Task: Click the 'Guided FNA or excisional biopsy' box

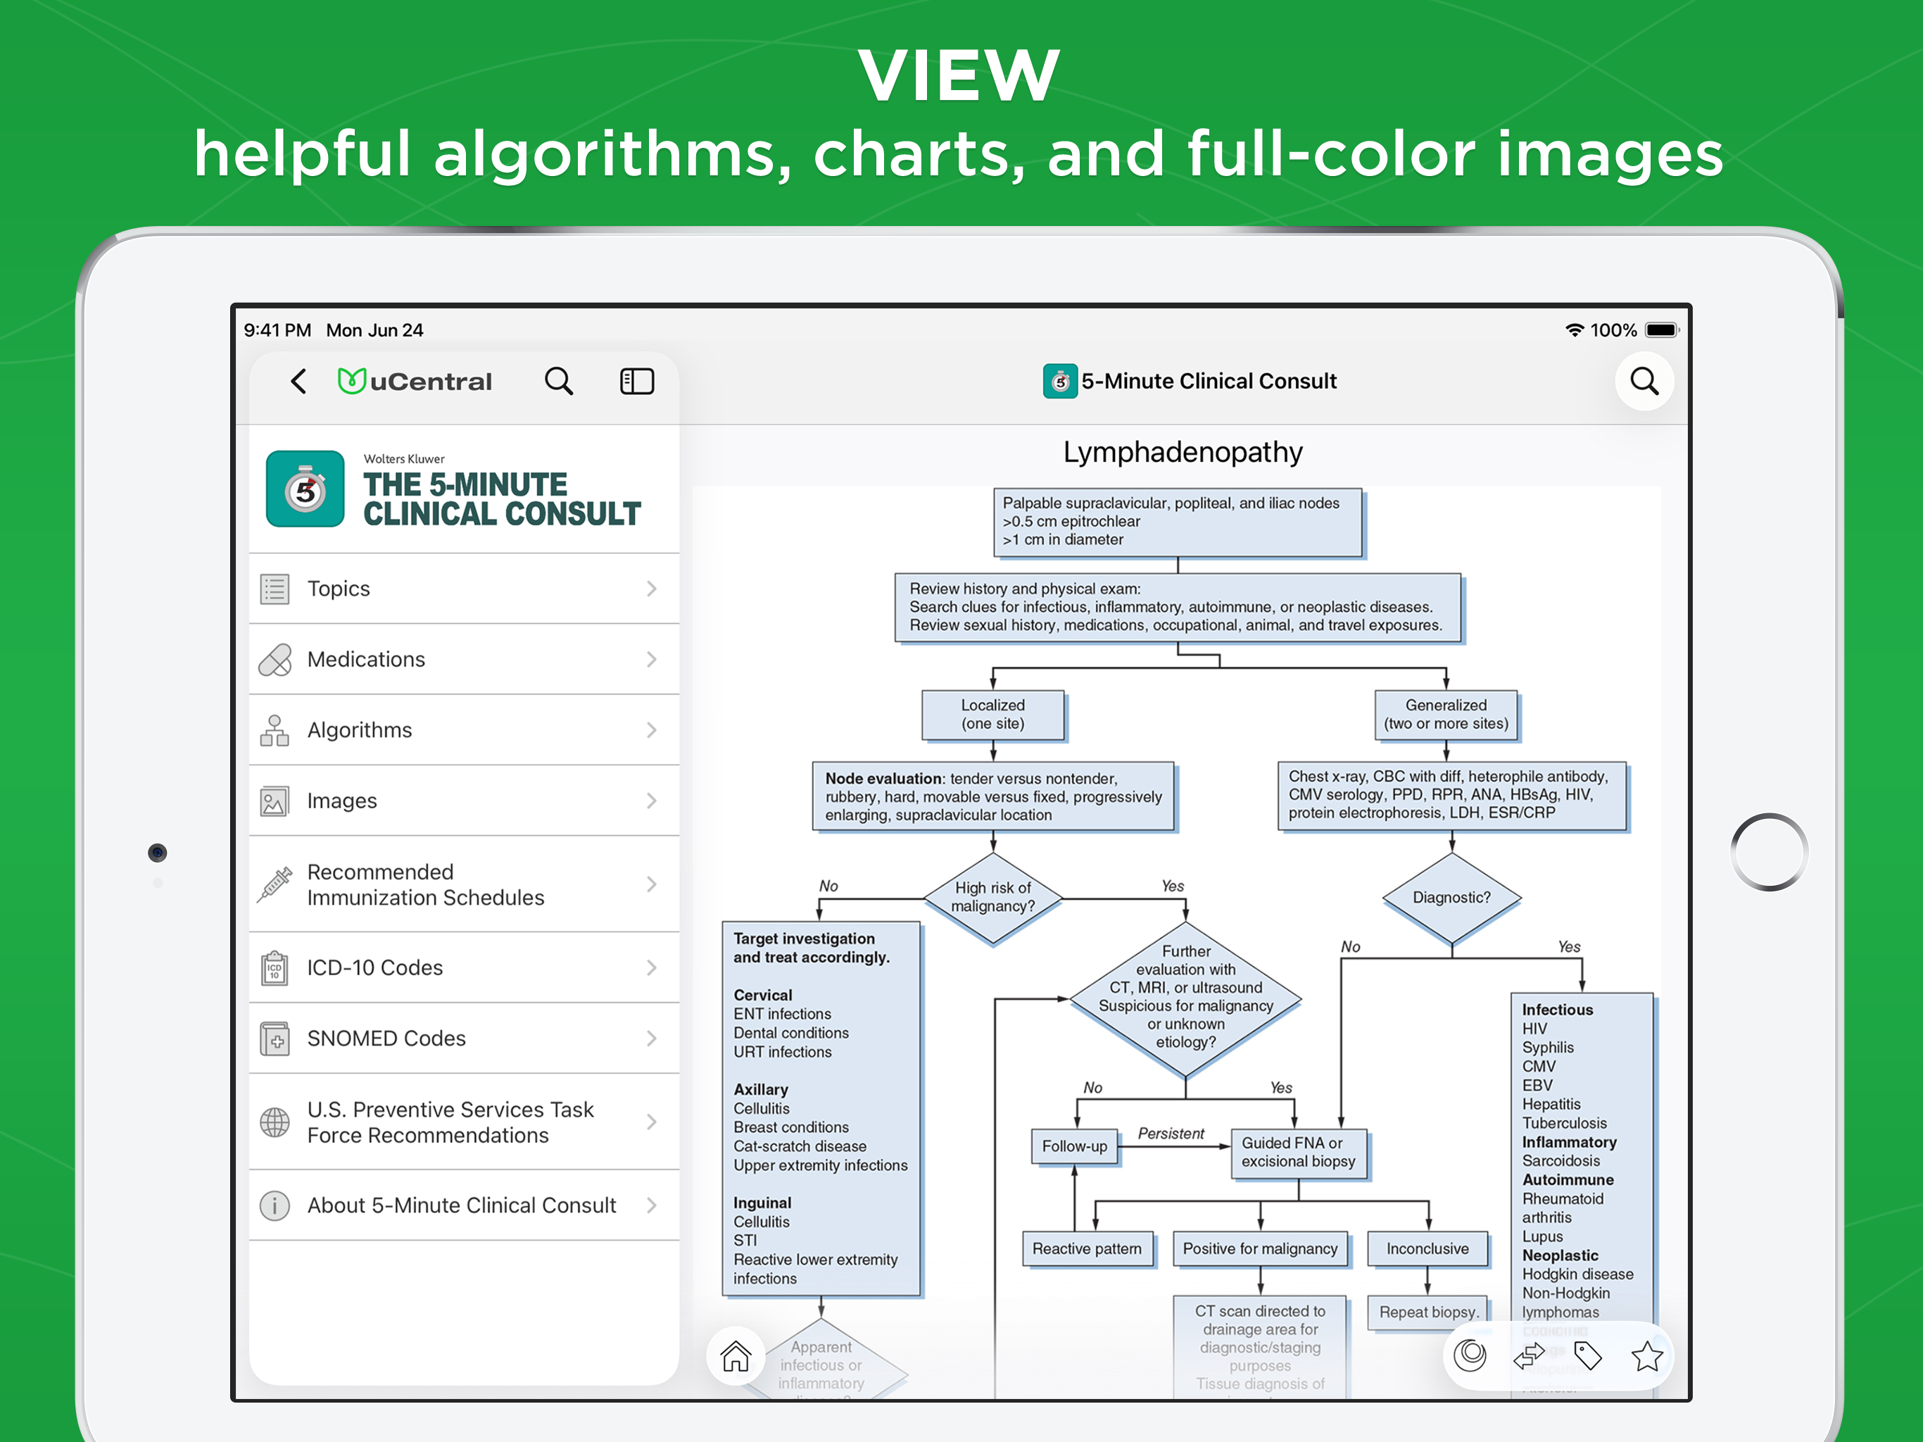Action: 1299,1153
